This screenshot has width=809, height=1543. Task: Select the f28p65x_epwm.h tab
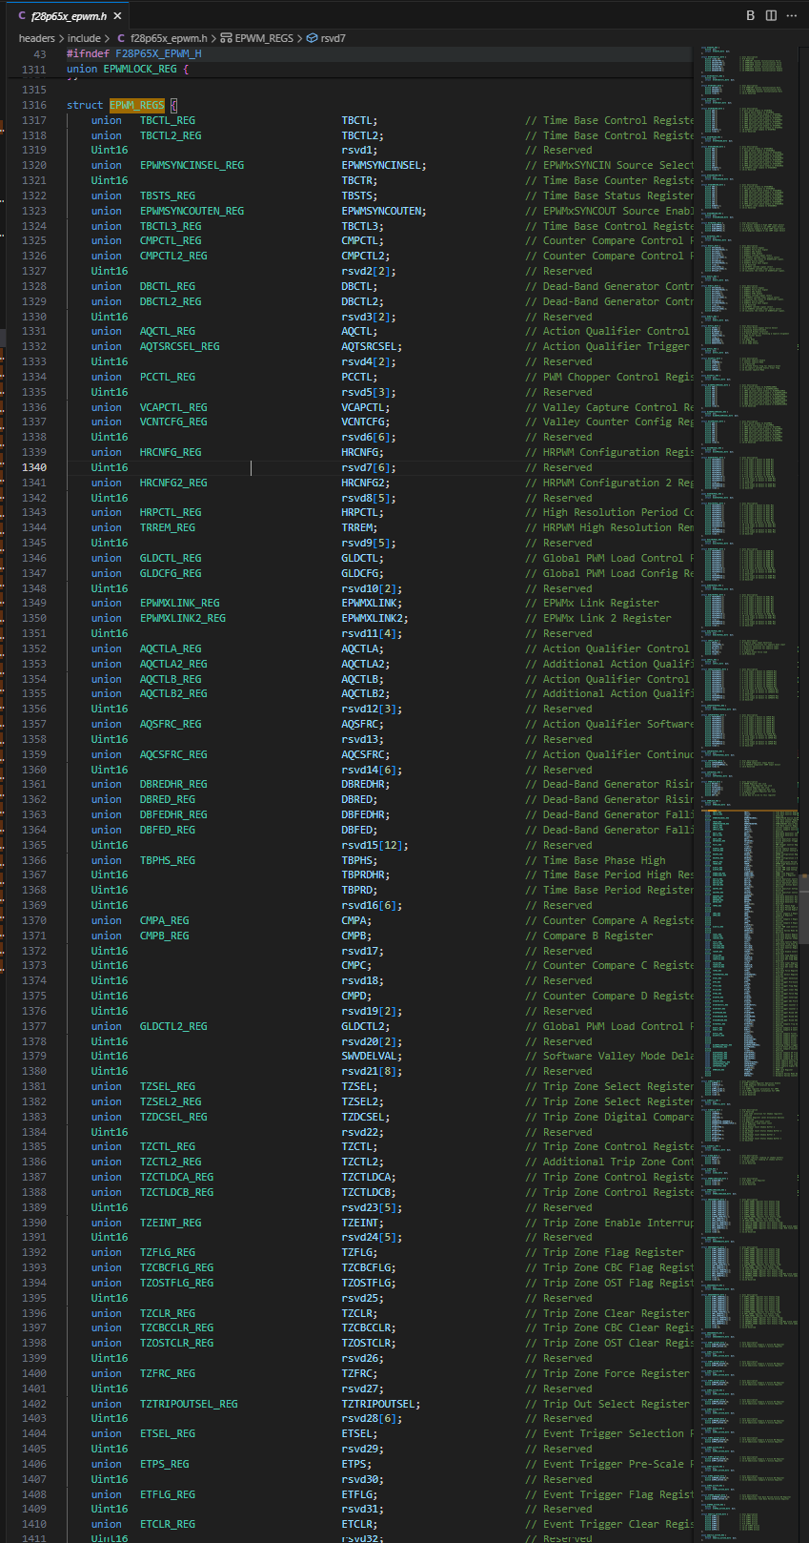tap(68, 16)
